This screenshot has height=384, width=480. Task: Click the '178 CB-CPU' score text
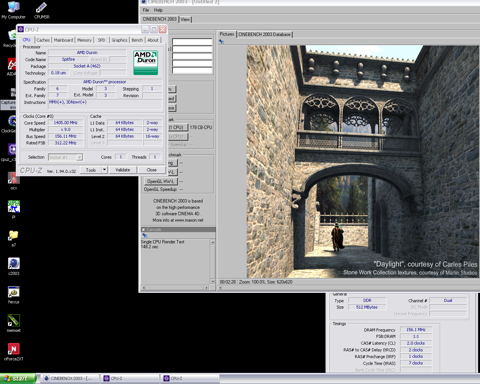pos(201,127)
